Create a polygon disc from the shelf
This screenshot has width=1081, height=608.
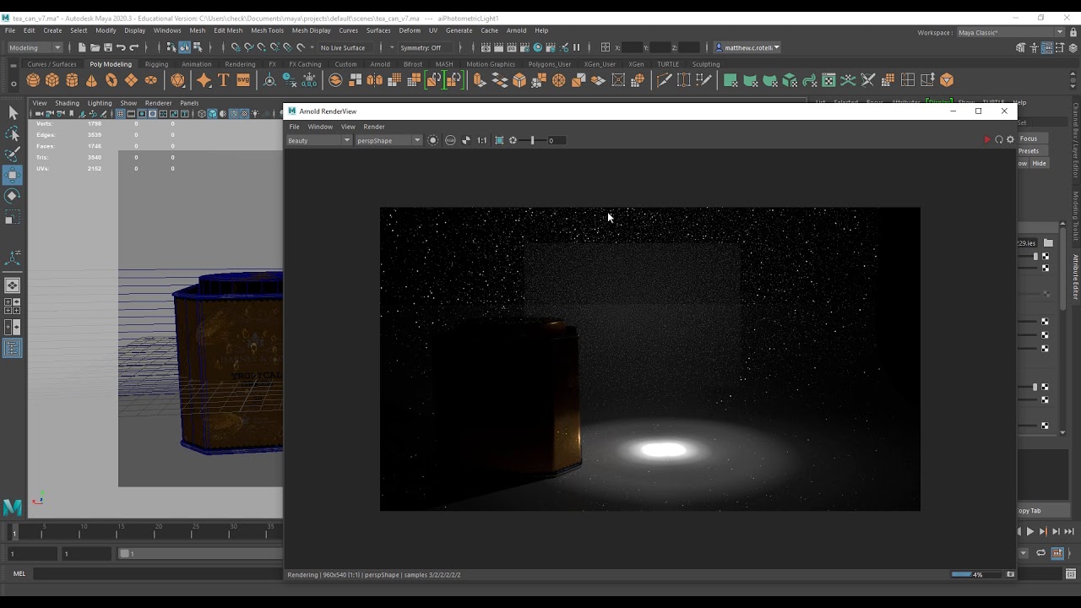coord(150,80)
